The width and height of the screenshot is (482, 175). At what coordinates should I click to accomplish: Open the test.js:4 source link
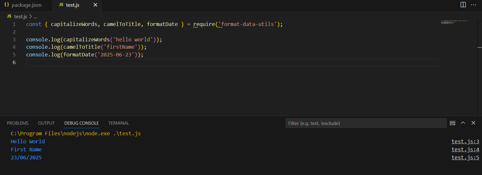coord(465,149)
